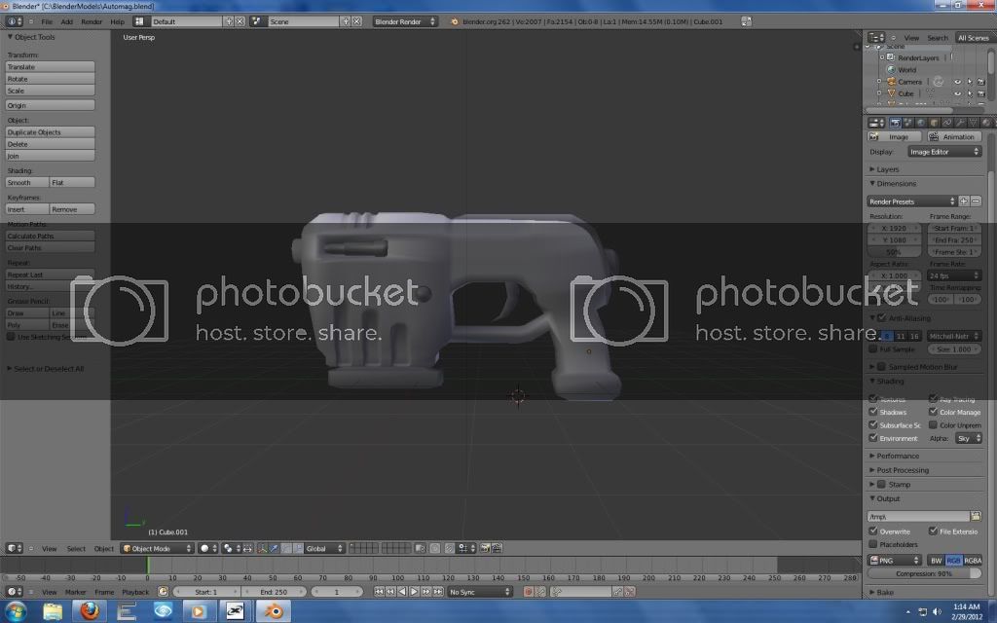
Task: Click the Duplicate Objects button
Action: [x=51, y=131]
